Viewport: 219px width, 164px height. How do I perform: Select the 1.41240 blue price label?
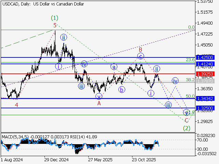pyautogui.click(x=205, y=64)
